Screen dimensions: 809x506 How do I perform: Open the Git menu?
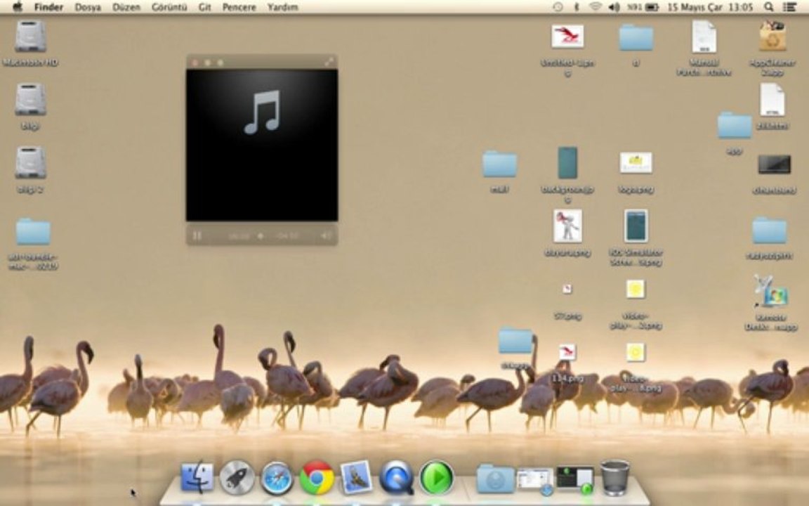click(205, 7)
